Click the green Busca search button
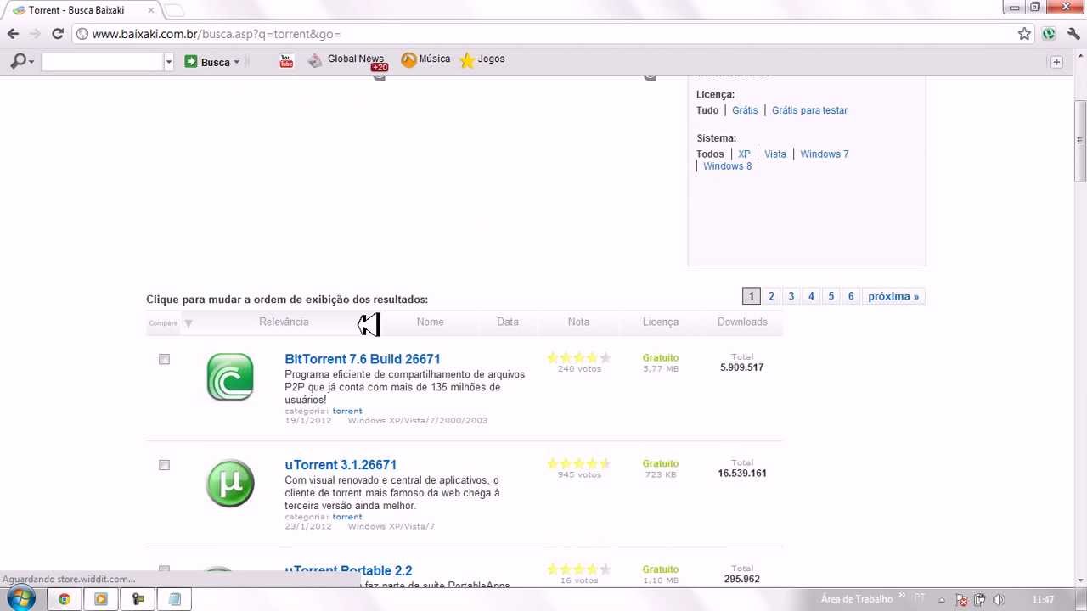Screen dimensions: 1087x611 pos(207,62)
